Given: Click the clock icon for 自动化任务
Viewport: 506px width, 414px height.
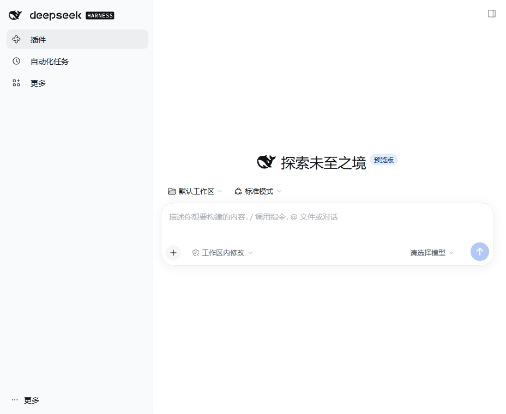Looking at the screenshot, I should tap(16, 61).
